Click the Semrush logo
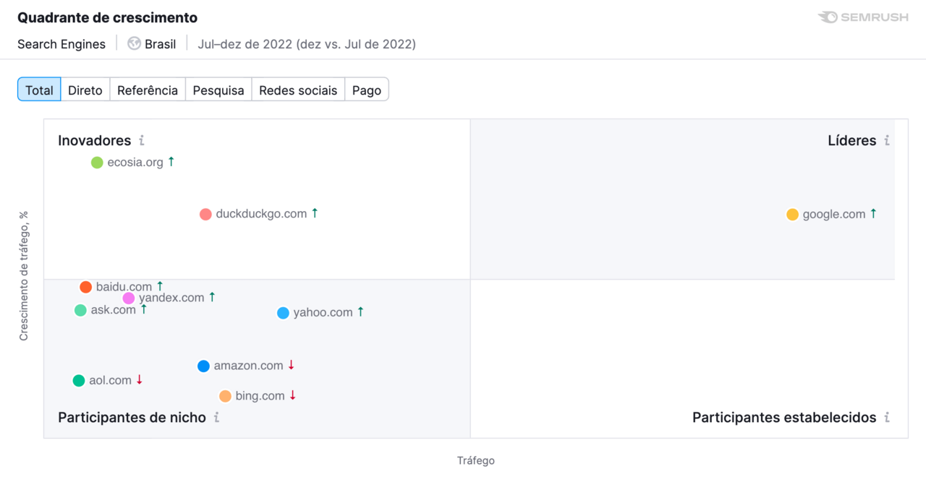Screen dimensions: 926x482 pyautogui.click(x=863, y=18)
